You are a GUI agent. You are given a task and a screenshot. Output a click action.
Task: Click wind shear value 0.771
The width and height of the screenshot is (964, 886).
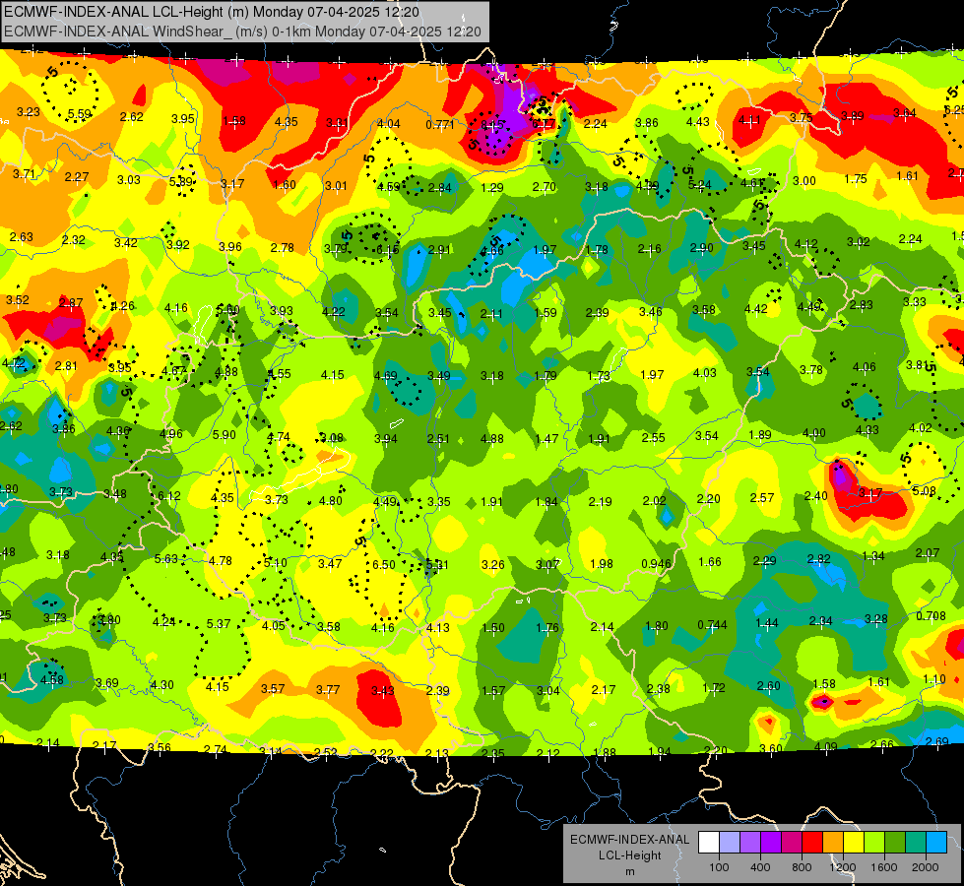click(440, 125)
